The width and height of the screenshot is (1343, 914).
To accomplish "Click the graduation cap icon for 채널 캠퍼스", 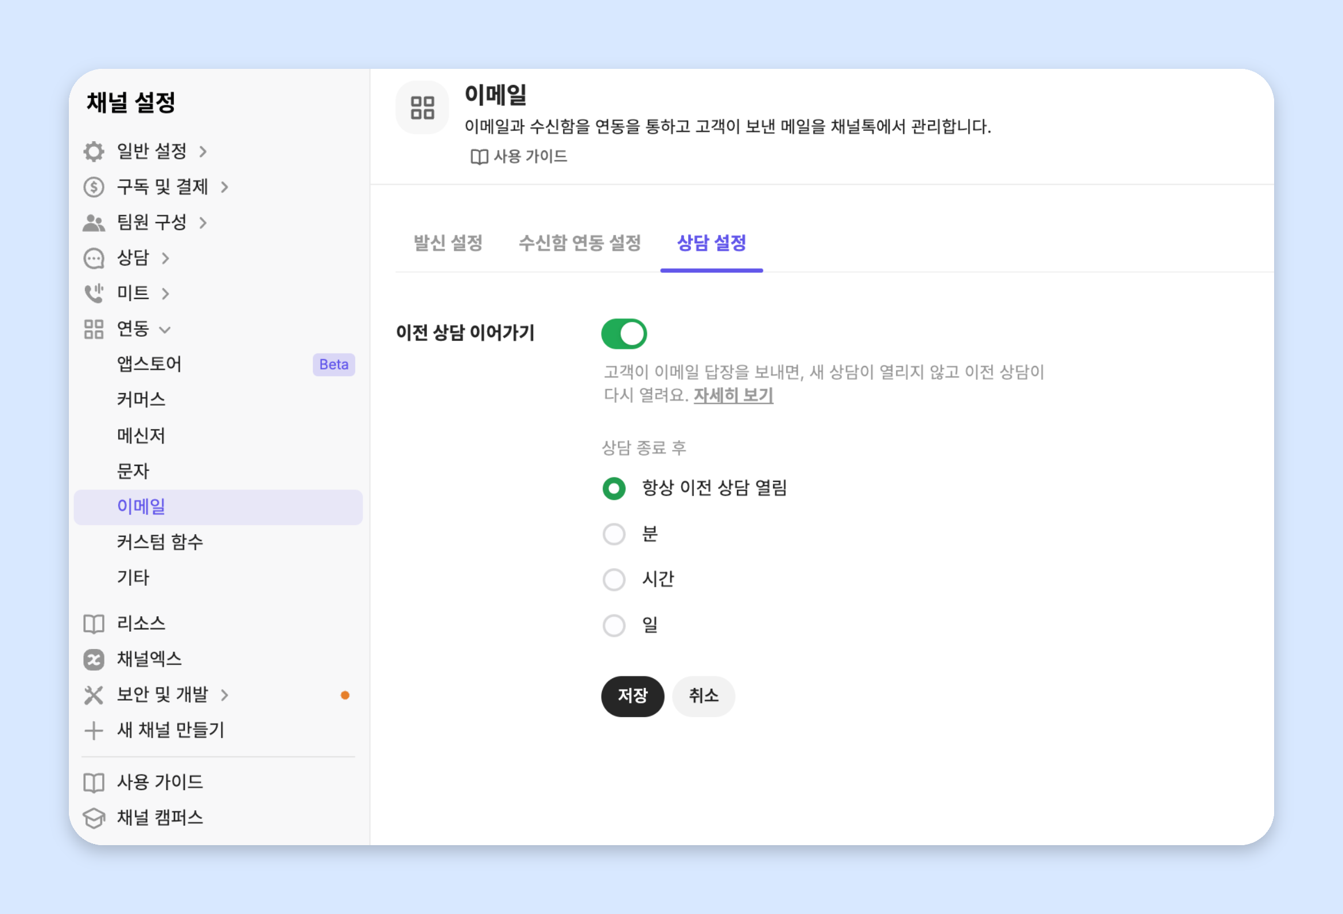I will 94,818.
